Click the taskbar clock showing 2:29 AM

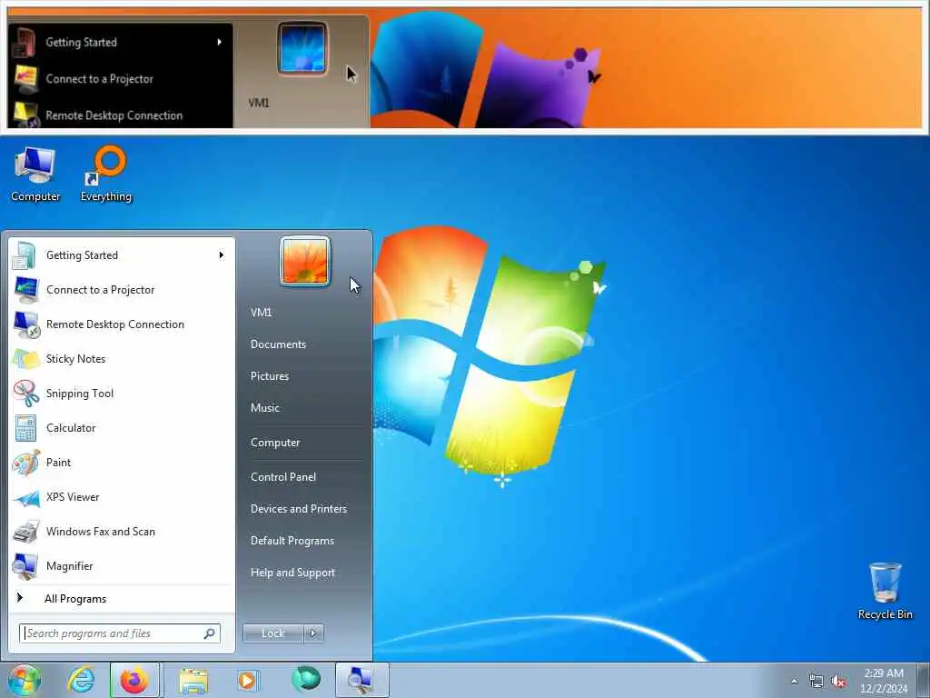coord(884,681)
